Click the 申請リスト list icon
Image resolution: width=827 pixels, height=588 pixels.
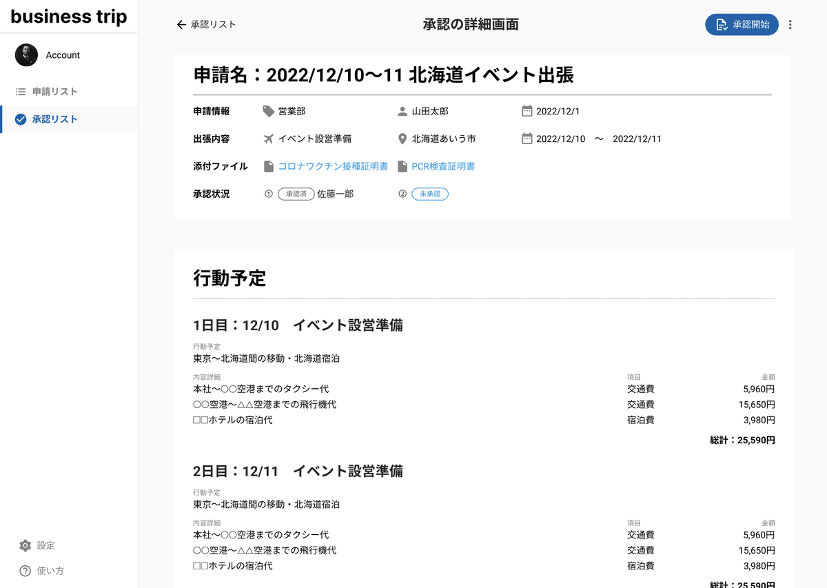pyautogui.click(x=21, y=92)
